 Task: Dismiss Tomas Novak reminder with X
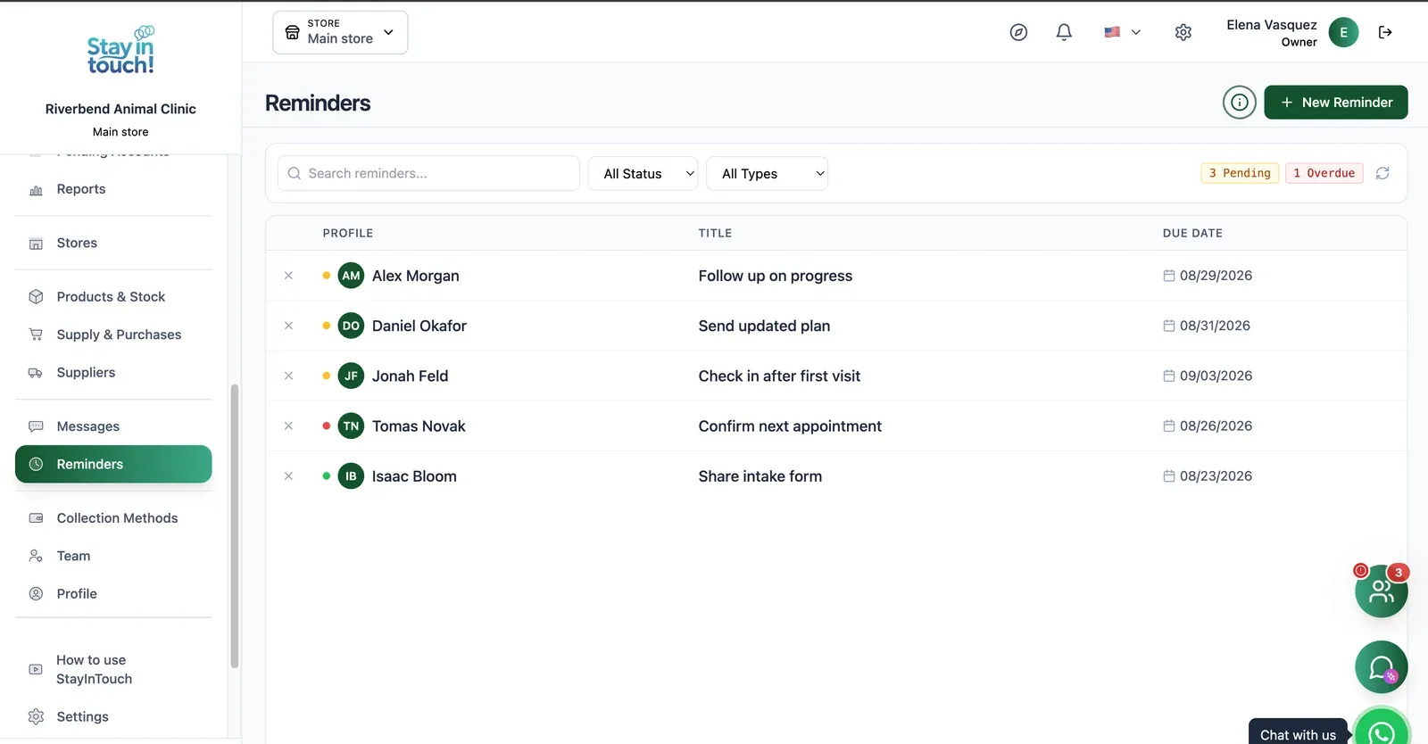pos(288,426)
